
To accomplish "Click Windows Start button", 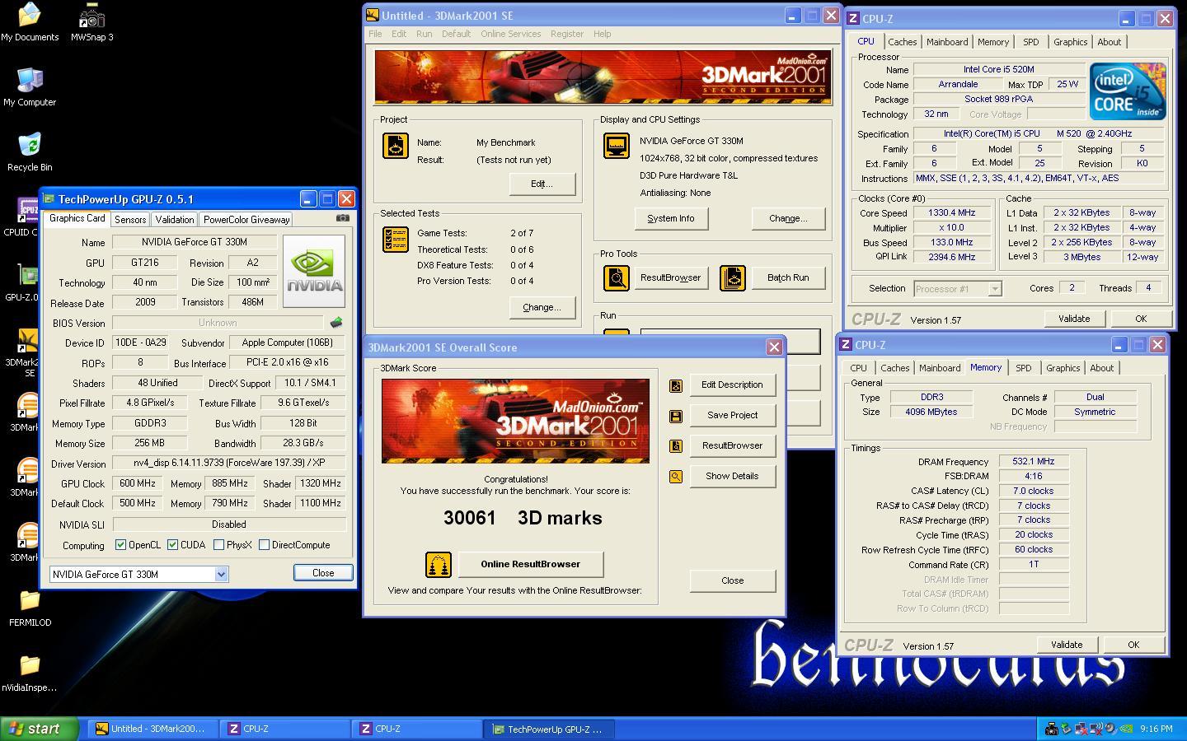I will pyautogui.click(x=40, y=729).
